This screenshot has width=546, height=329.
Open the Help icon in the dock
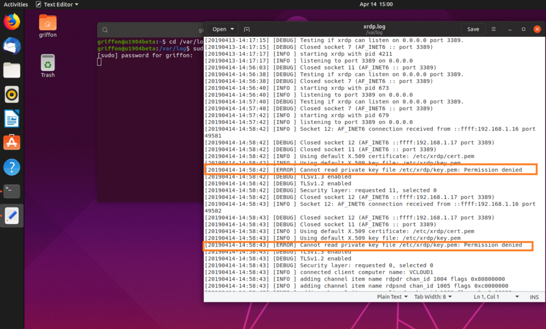tap(12, 167)
